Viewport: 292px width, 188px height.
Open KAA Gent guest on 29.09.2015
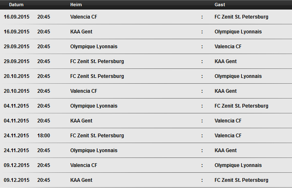pos(225,61)
